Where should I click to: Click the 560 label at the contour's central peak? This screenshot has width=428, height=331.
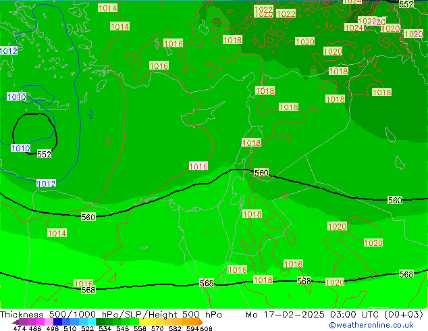261,173
